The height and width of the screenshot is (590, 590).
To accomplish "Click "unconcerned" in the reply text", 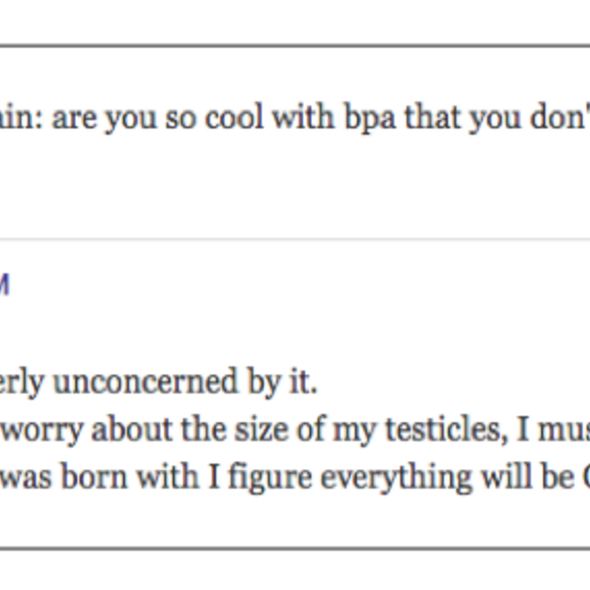I will pyautogui.click(x=146, y=382).
